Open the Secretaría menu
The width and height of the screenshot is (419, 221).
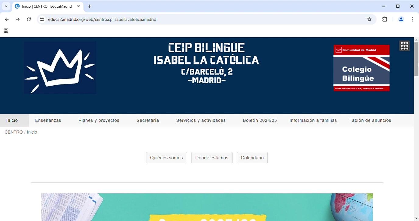pyautogui.click(x=148, y=121)
